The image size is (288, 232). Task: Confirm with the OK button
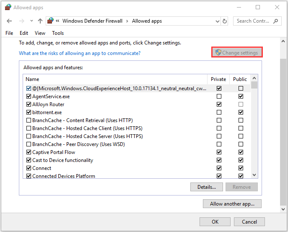[215, 222]
